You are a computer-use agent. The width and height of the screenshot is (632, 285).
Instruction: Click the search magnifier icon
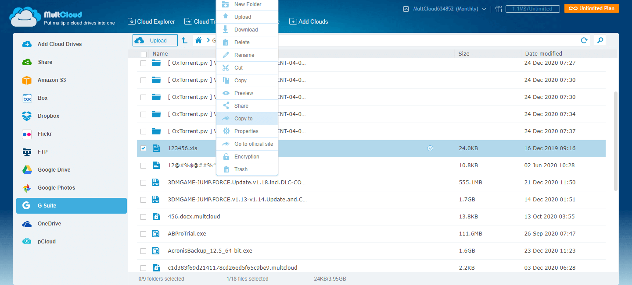click(600, 40)
